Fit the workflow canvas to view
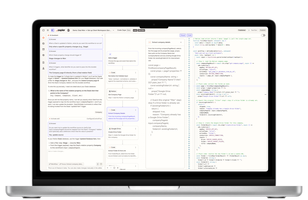The height and width of the screenshot is (200, 308). (x=114, y=168)
